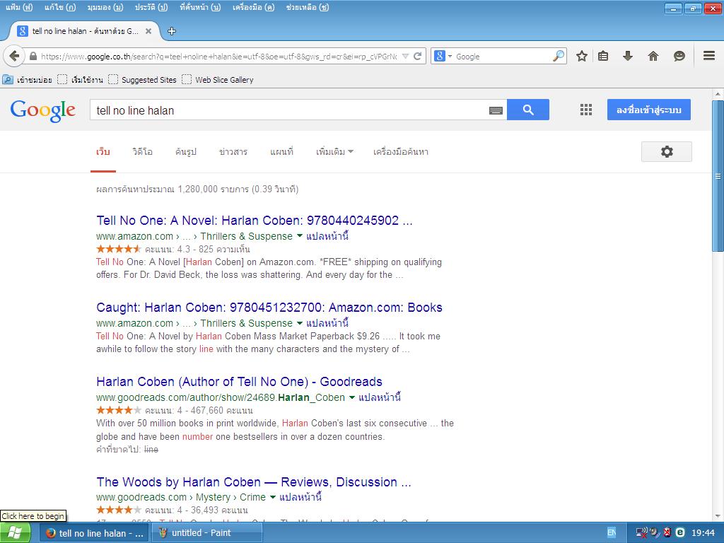This screenshot has width=724, height=543.
Task: Expand options arrow for Harlan Coben Goodreads author result
Action: pyautogui.click(x=352, y=397)
